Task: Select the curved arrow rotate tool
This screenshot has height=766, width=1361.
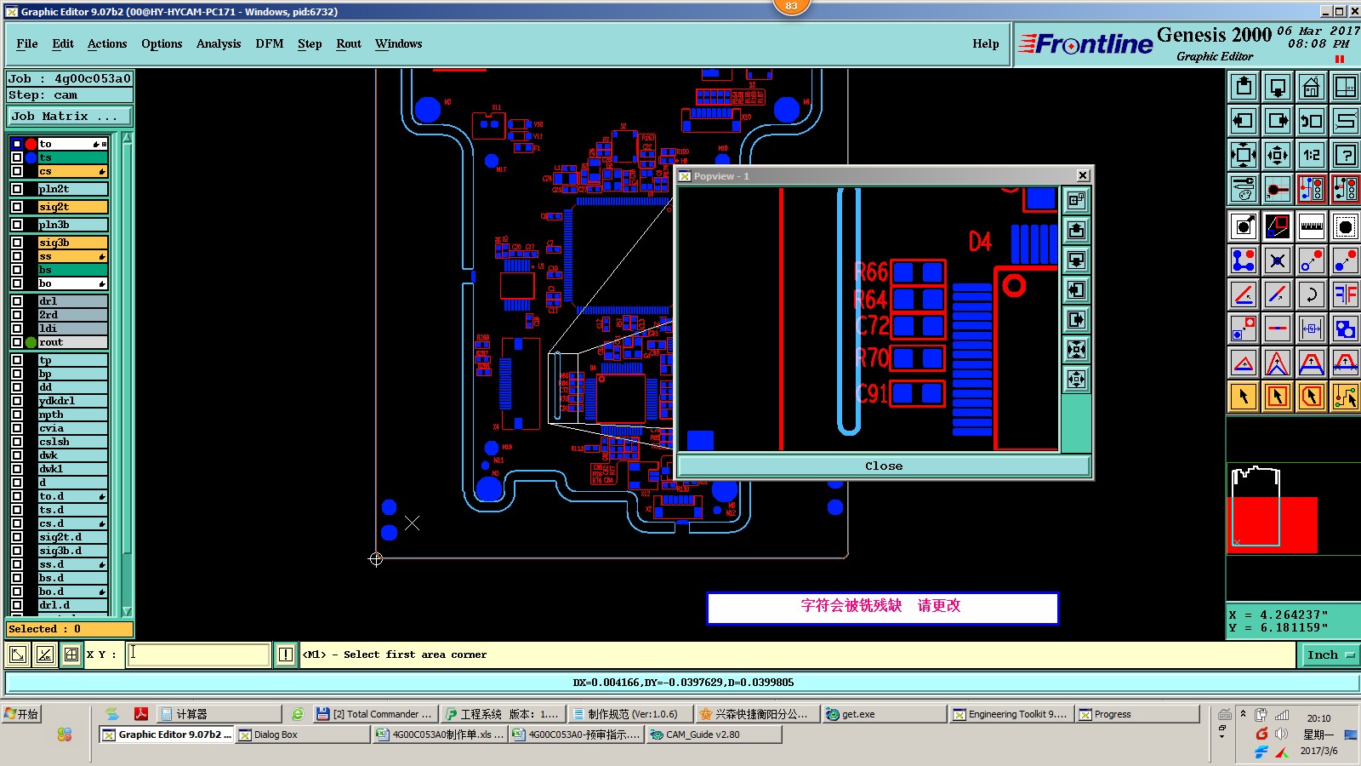Action: [1312, 294]
